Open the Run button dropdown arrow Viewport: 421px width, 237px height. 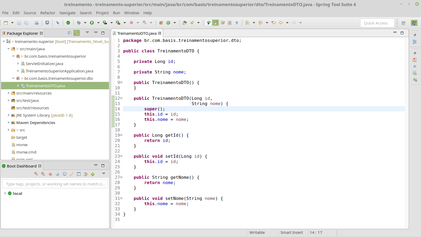(98, 23)
